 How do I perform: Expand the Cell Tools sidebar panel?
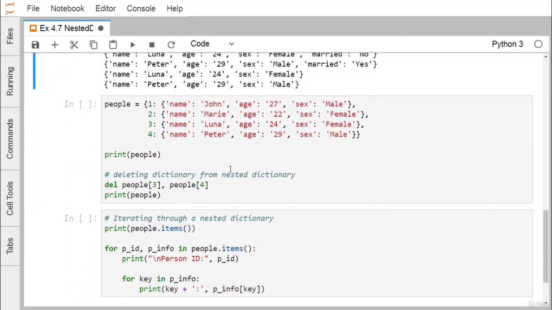click(x=10, y=198)
